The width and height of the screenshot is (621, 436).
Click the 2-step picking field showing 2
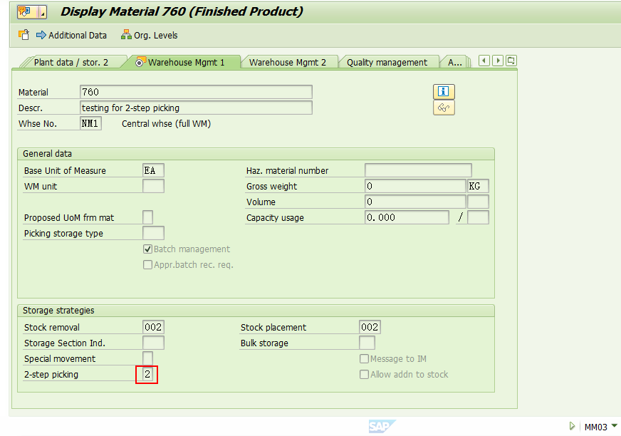point(146,373)
